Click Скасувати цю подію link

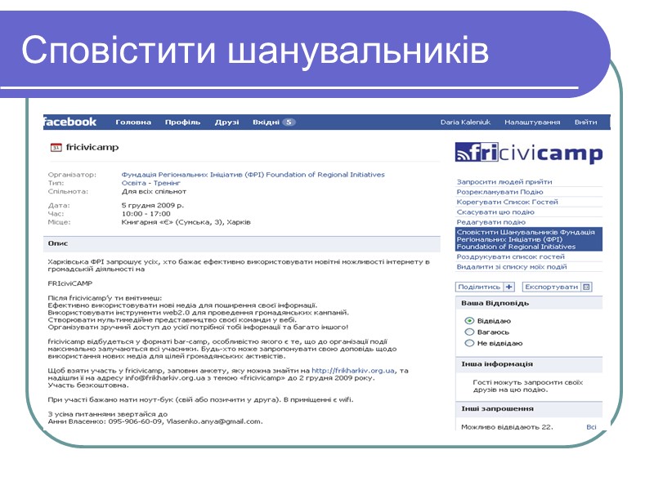coord(495,212)
